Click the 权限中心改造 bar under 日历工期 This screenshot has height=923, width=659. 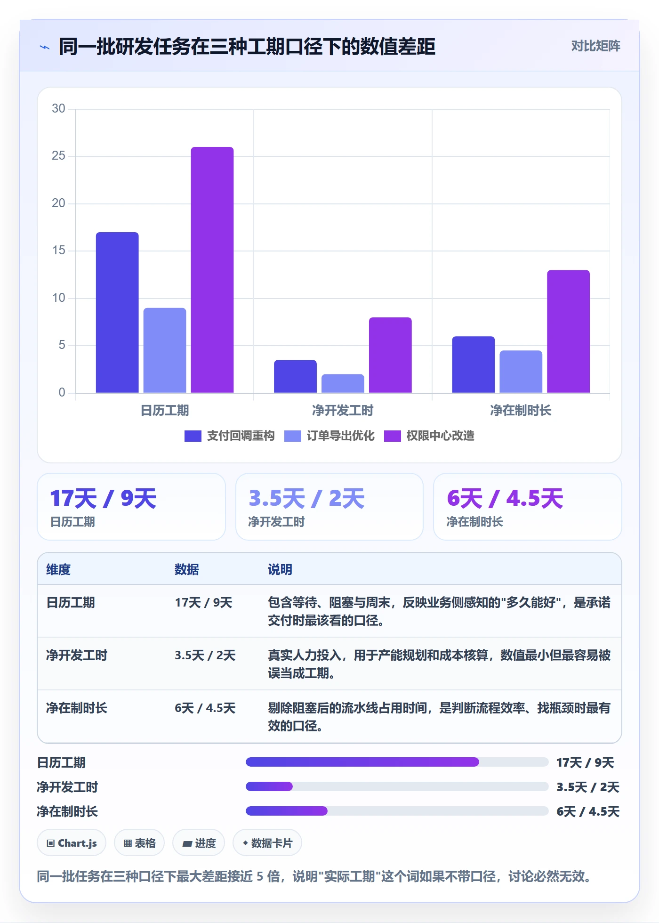212,270
